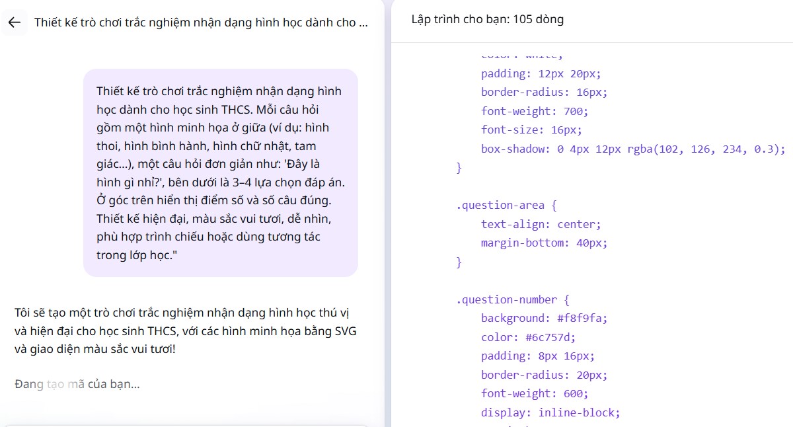This screenshot has height=427, width=793.
Task: Click assistant reply starting 'Tôi sẽ tạo một trò chơi'
Action: coord(186,330)
